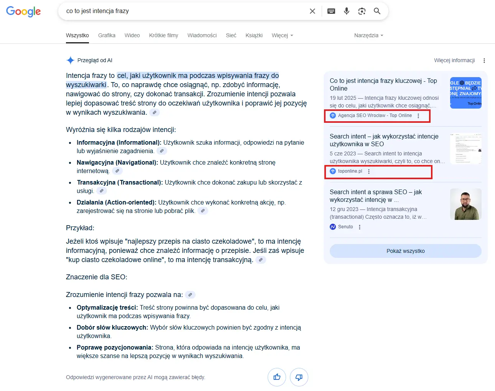This screenshot has height=391, width=495.
Task: Open three-dot menu next to Więcej informacji
Action: (484, 61)
